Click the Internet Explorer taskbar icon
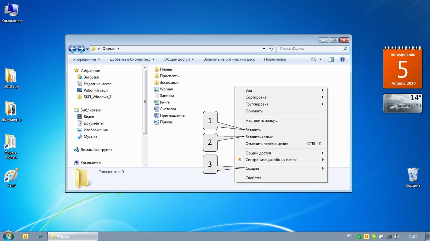This screenshot has width=430, height=241. point(40,236)
